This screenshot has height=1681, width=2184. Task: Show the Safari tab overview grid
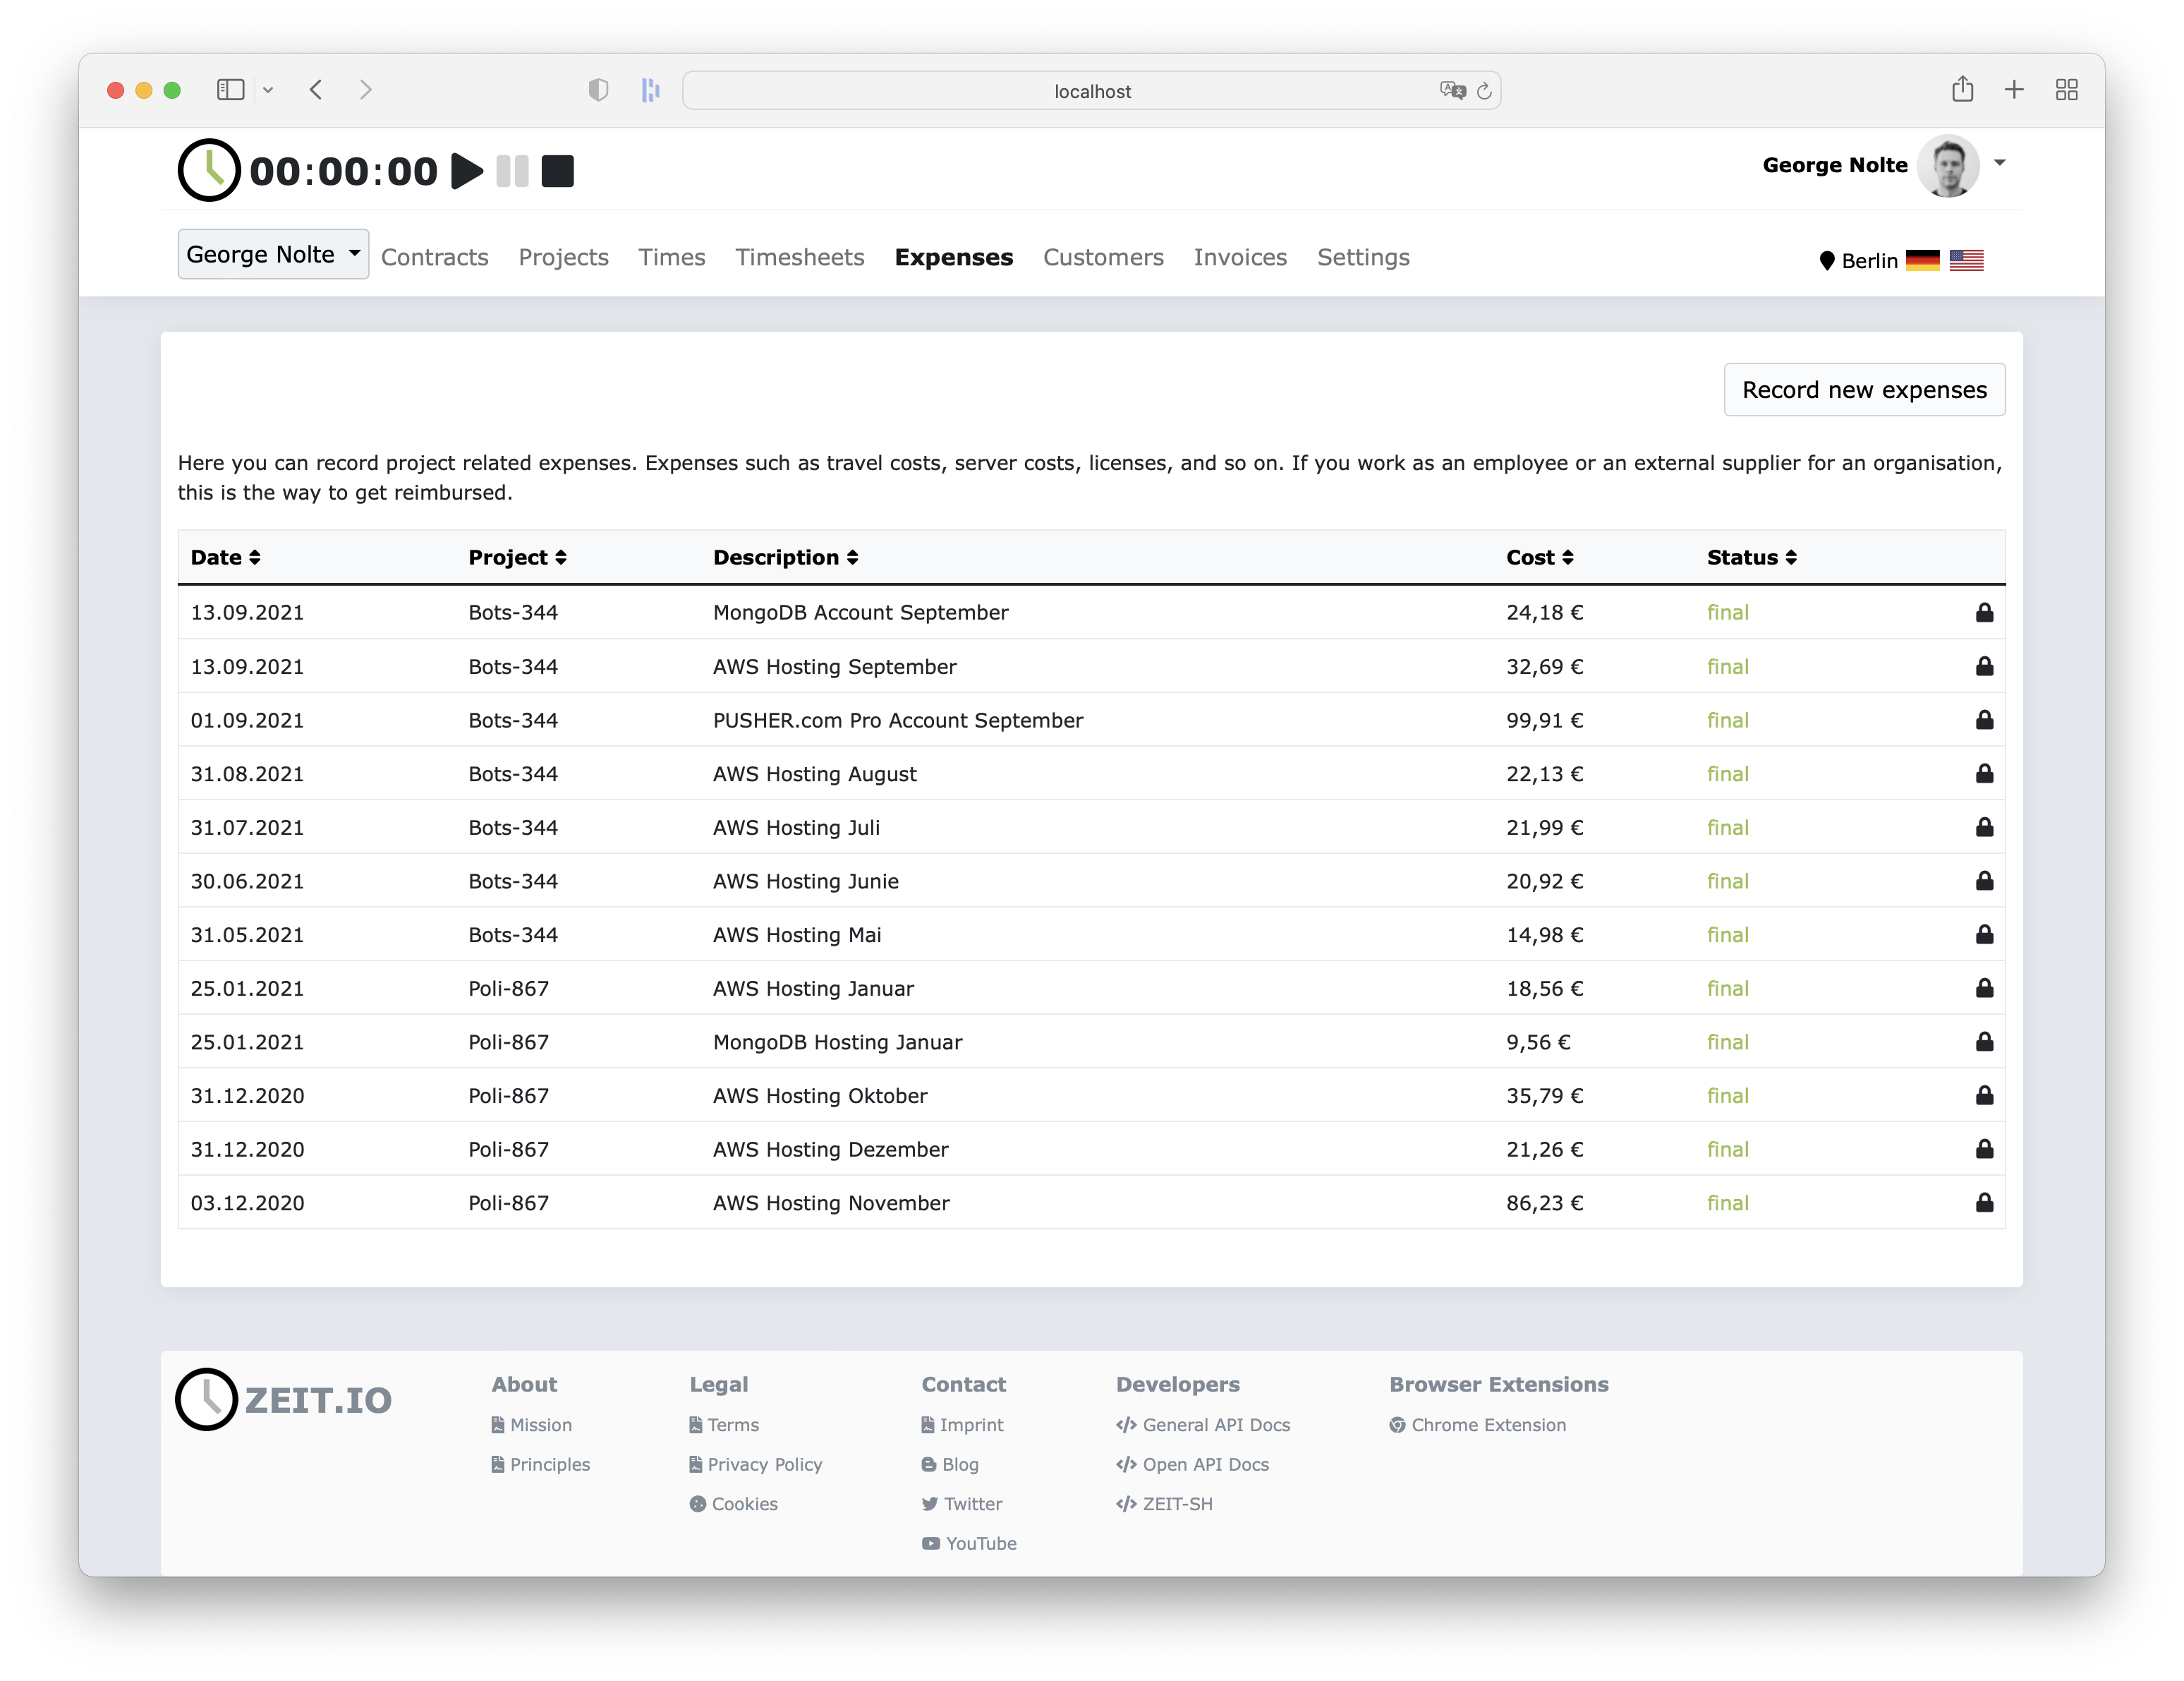pyautogui.click(x=2067, y=90)
